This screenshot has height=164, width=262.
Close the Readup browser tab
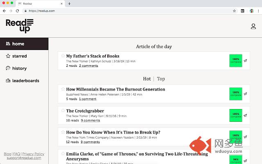(x=61, y=4)
